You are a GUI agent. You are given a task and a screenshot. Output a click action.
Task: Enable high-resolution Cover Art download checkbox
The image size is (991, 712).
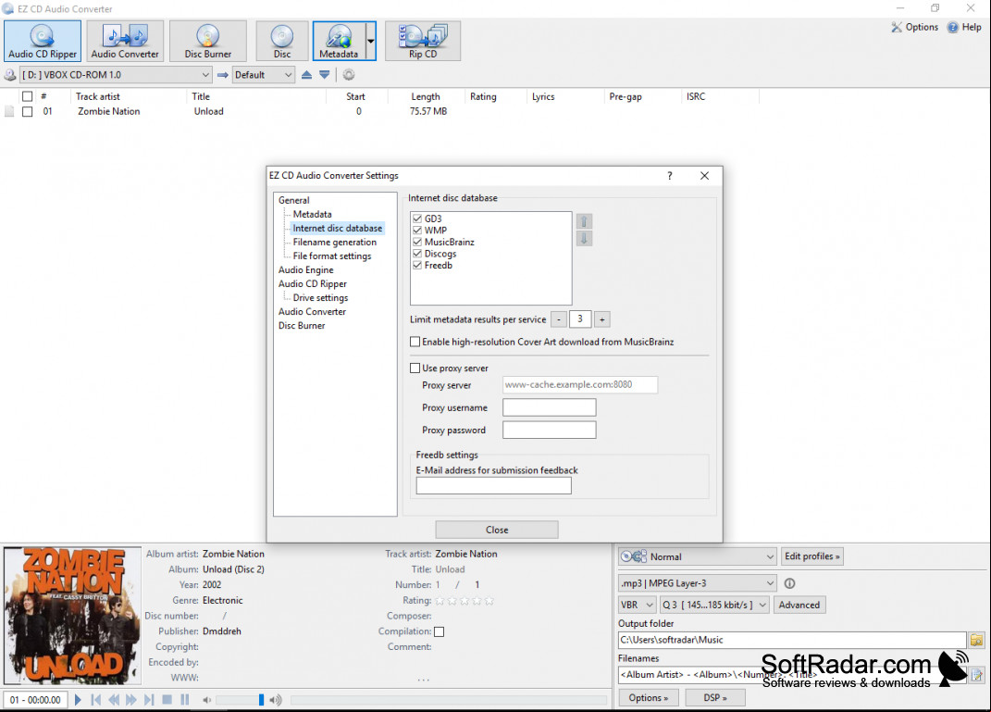(415, 342)
